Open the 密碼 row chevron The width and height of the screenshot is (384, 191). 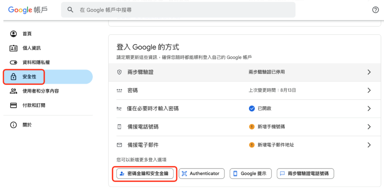click(369, 90)
